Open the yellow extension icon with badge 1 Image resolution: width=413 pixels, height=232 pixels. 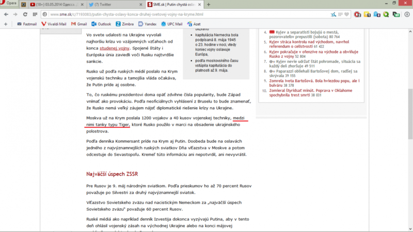(367, 14)
